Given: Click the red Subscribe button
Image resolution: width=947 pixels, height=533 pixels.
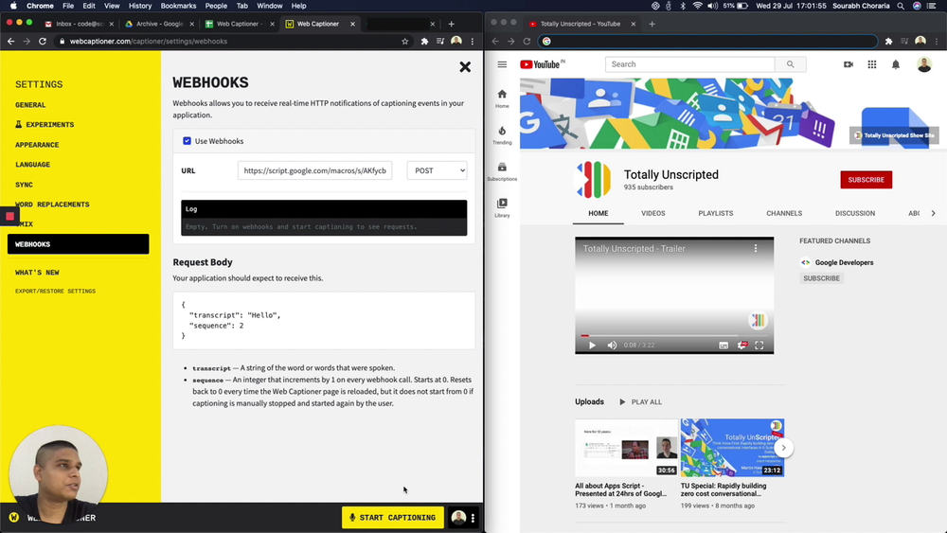Looking at the screenshot, I should point(866,180).
